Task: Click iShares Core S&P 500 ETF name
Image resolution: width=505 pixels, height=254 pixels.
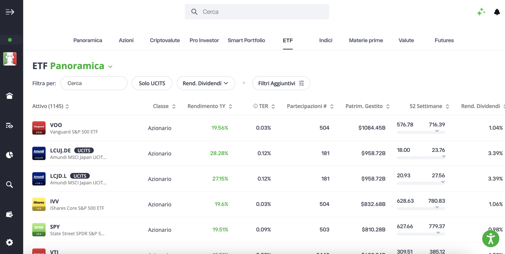Action: (x=77, y=208)
